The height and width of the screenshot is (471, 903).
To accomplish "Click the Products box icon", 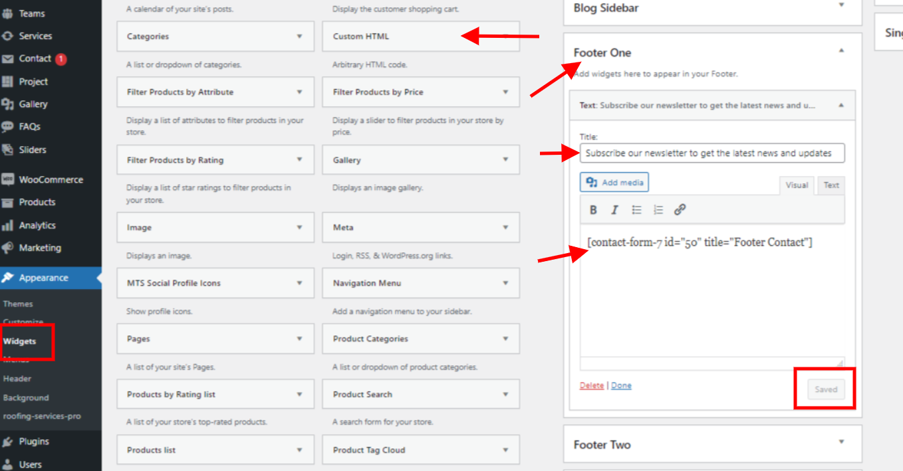I will (8, 202).
